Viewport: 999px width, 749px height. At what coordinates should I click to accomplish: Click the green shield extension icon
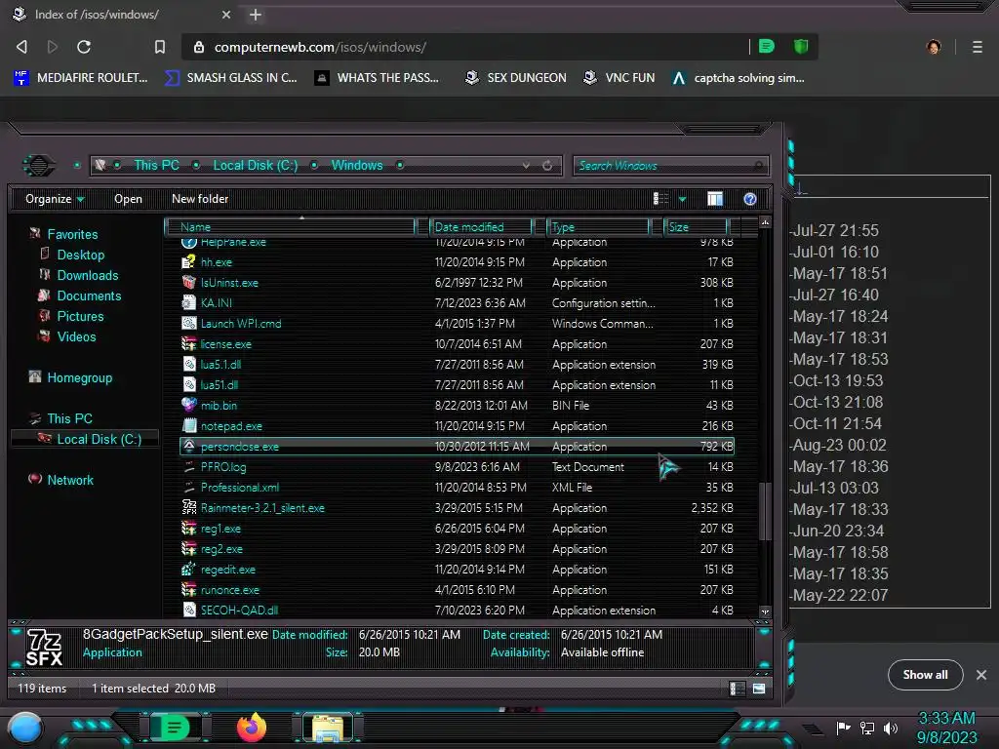click(x=800, y=46)
